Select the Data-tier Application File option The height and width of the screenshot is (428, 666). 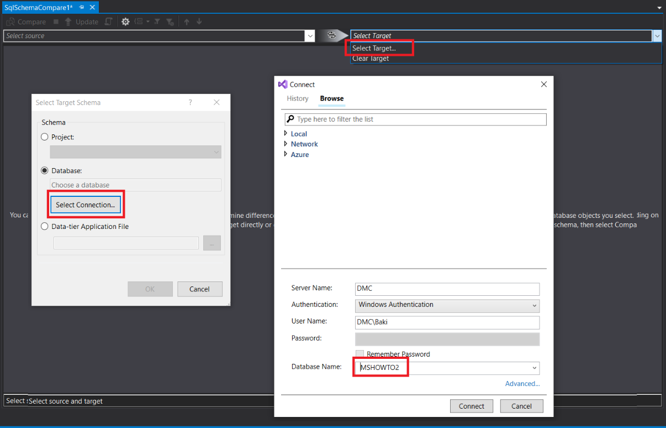(x=45, y=226)
